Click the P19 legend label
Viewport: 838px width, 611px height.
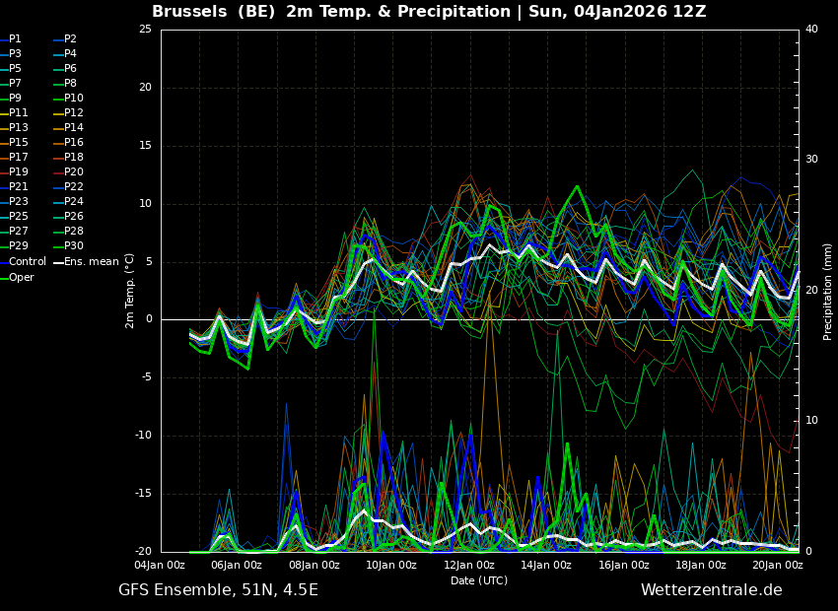pos(18,172)
